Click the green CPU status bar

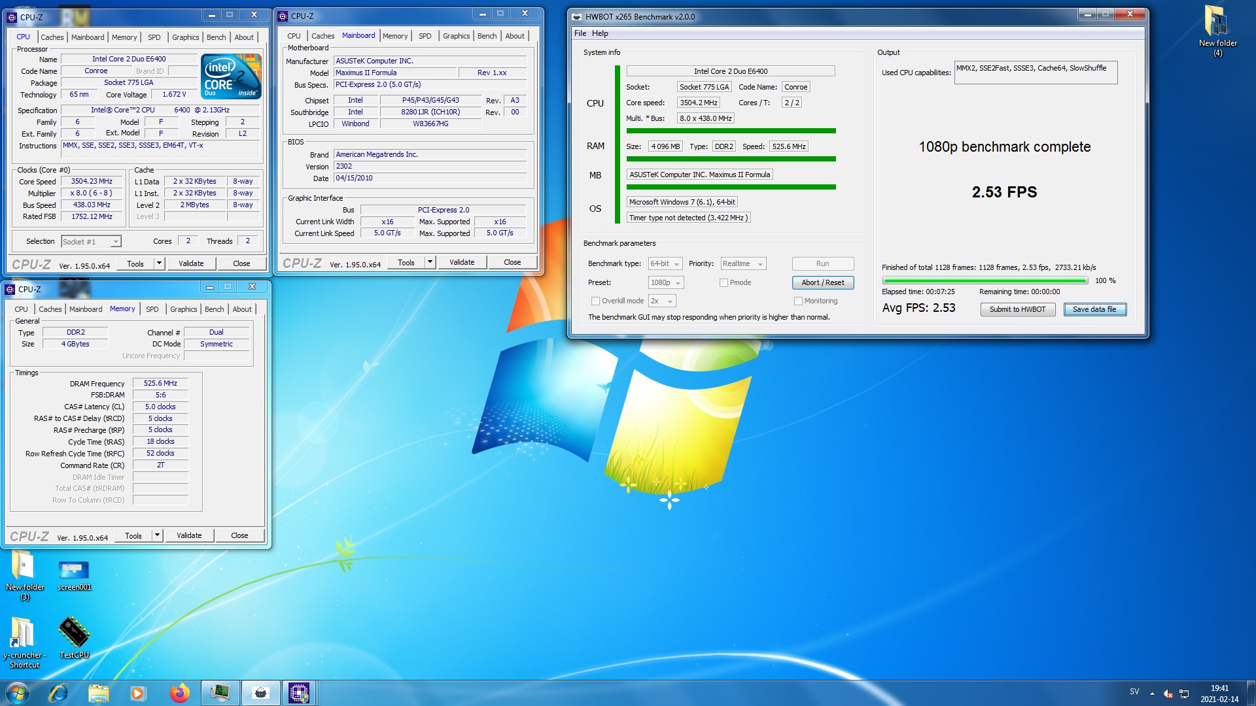point(731,131)
